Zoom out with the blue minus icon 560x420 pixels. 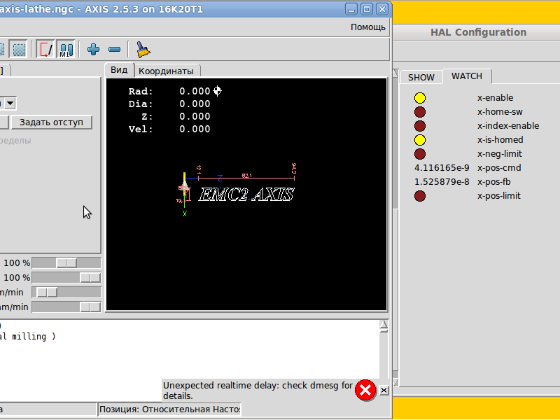[114, 49]
